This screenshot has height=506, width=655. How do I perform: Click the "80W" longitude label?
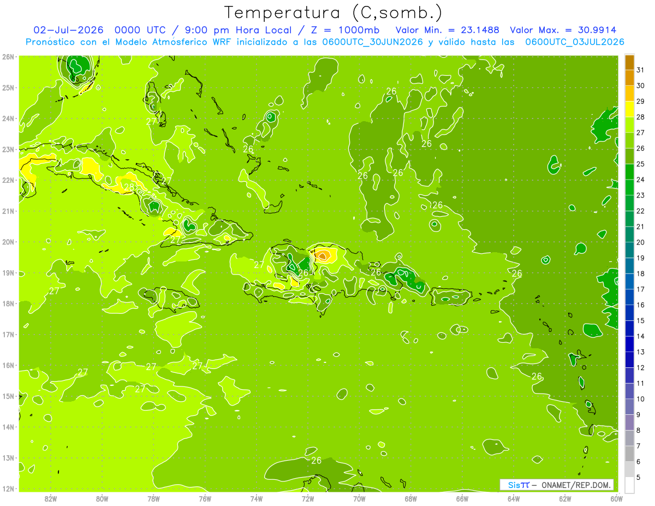pyautogui.click(x=102, y=498)
